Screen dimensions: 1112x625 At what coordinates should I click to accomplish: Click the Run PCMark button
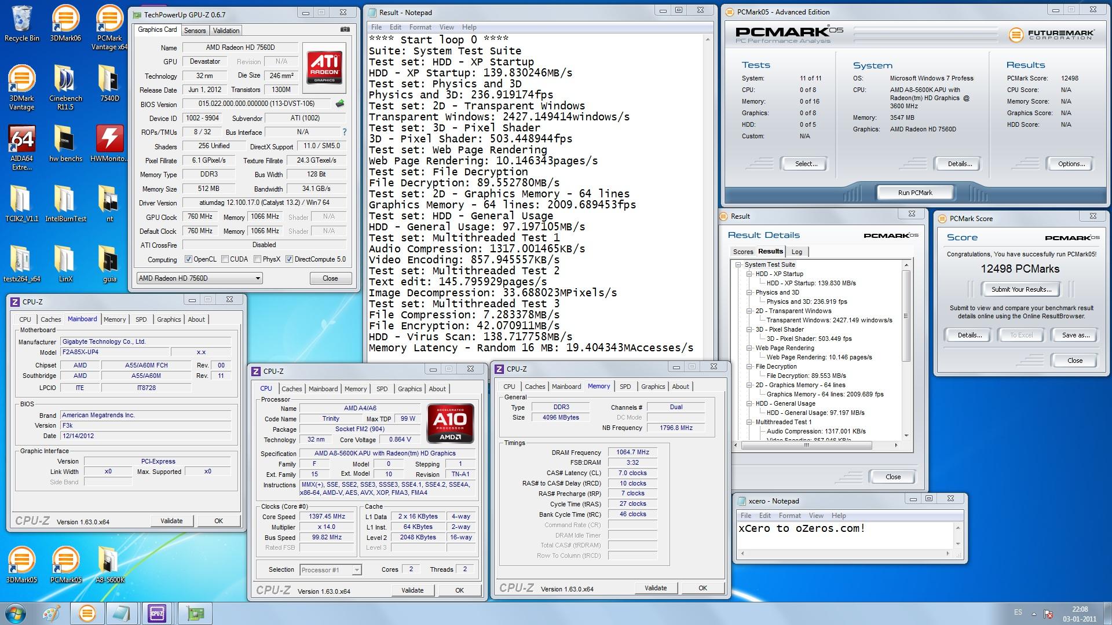(x=915, y=193)
